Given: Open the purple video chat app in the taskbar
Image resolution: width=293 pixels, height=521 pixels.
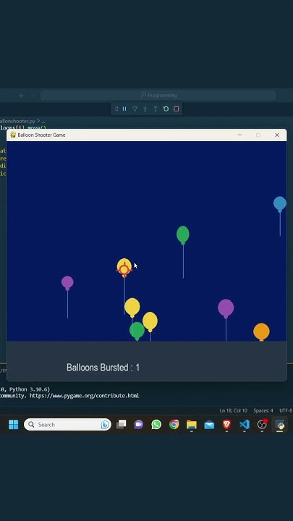Looking at the screenshot, I should click(138, 425).
